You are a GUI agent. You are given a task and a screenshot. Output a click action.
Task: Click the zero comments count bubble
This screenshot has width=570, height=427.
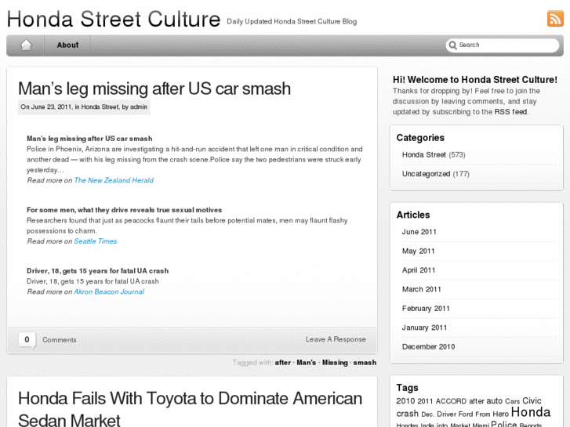27,339
